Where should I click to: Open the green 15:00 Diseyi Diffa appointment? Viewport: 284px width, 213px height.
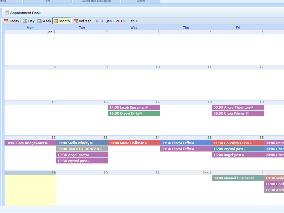[134, 114]
